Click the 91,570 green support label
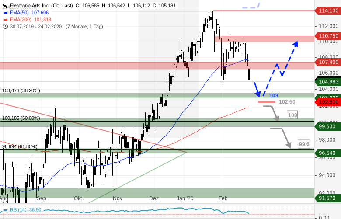Image resolution: width=341 pixels, height=219 pixels. tap(327, 198)
